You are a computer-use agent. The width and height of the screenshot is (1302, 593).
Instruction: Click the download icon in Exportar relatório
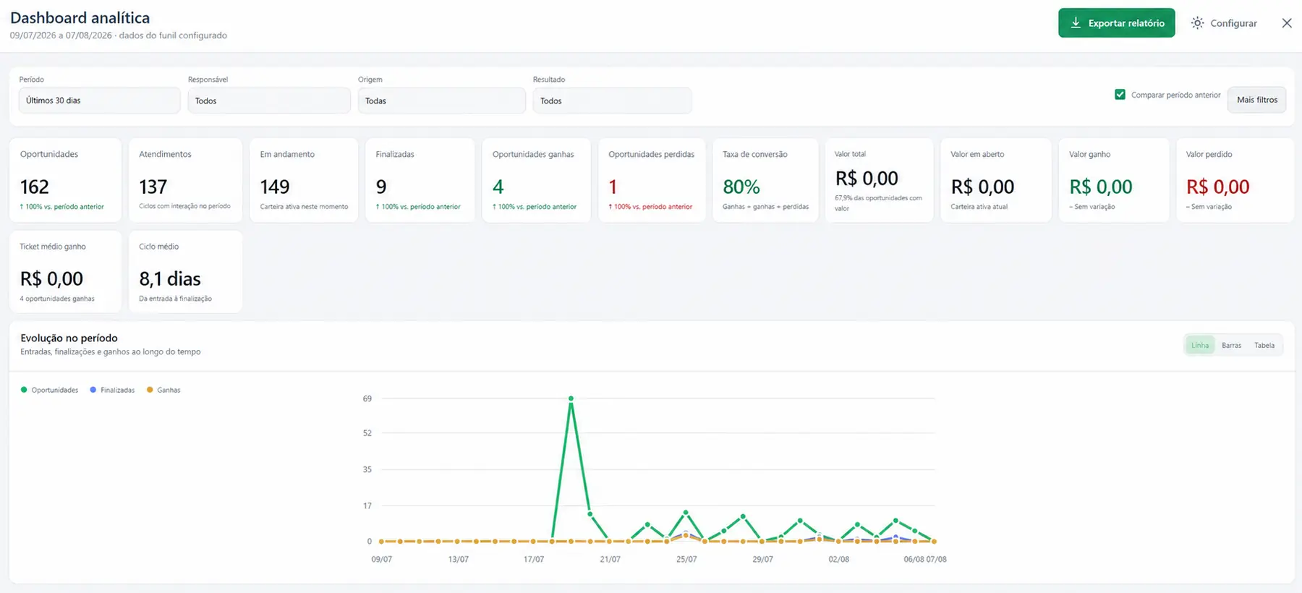click(x=1076, y=23)
